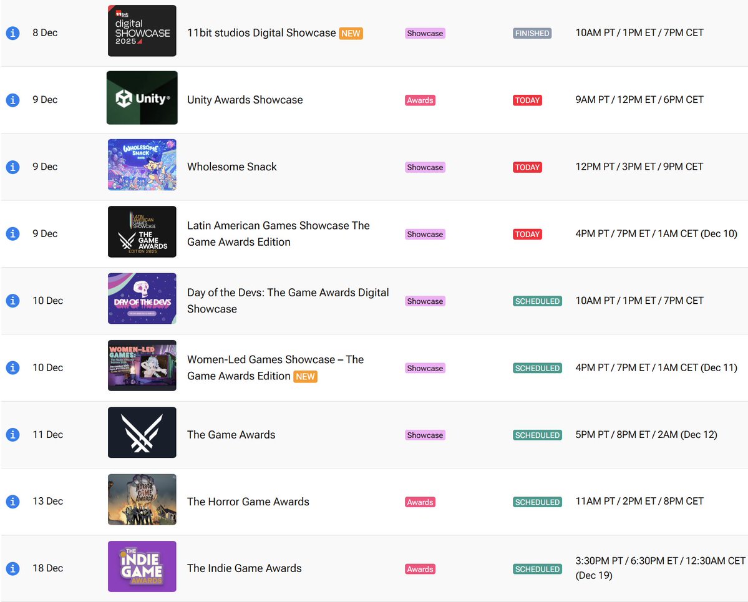Image resolution: width=748 pixels, height=602 pixels.
Task: Click Awards tag on Horror Game Awards row
Action: pyautogui.click(x=420, y=502)
